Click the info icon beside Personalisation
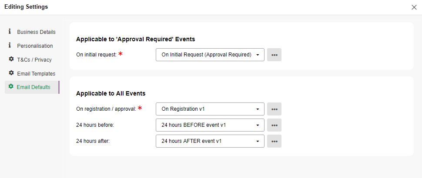 click(x=10, y=46)
